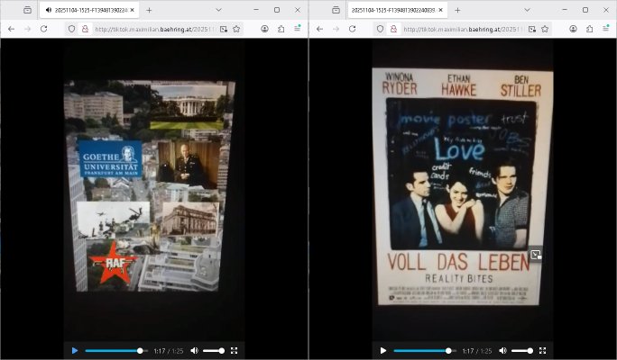Click the tracking protection shield in right window
Image resolution: width=617 pixels, height=360 pixels.
[380, 29]
